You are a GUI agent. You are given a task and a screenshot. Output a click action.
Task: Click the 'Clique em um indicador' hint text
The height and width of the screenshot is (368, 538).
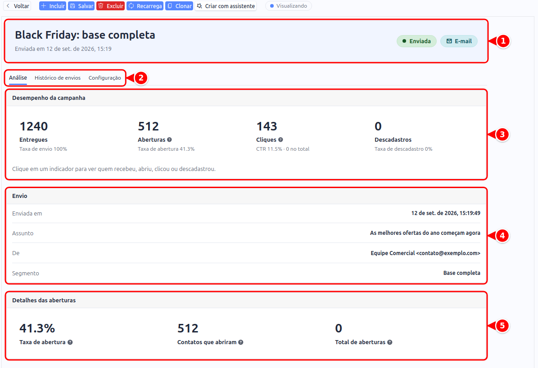pyautogui.click(x=114, y=169)
